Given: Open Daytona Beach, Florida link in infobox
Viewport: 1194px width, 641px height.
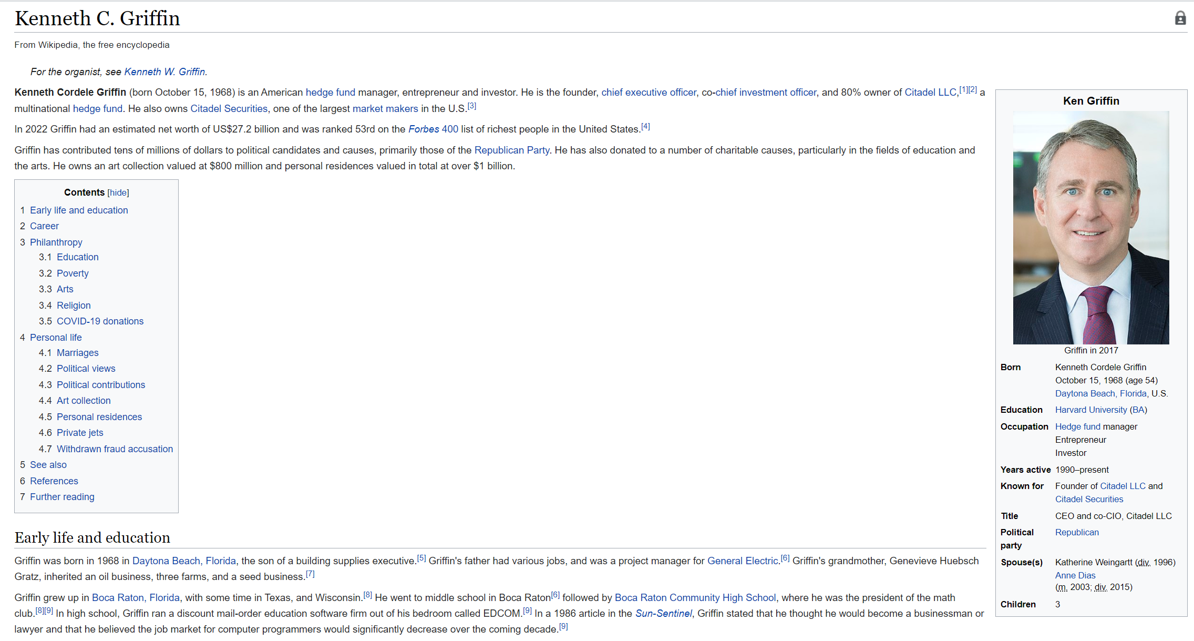Looking at the screenshot, I should [x=1101, y=394].
